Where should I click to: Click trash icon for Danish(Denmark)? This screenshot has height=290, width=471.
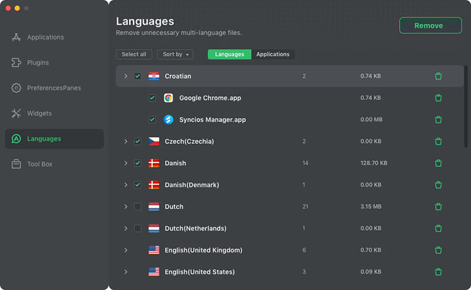click(x=439, y=185)
